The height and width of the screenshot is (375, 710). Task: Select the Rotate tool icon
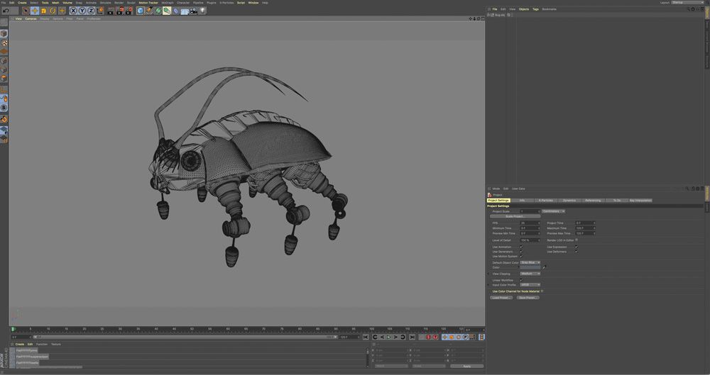(x=53, y=11)
